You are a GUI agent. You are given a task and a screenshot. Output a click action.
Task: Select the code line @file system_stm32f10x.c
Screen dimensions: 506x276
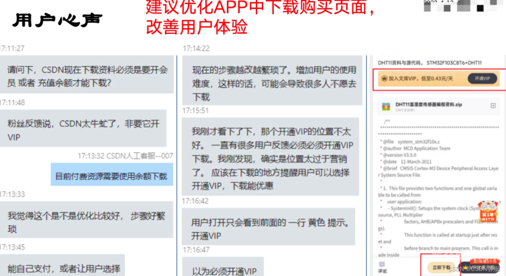tap(411, 142)
